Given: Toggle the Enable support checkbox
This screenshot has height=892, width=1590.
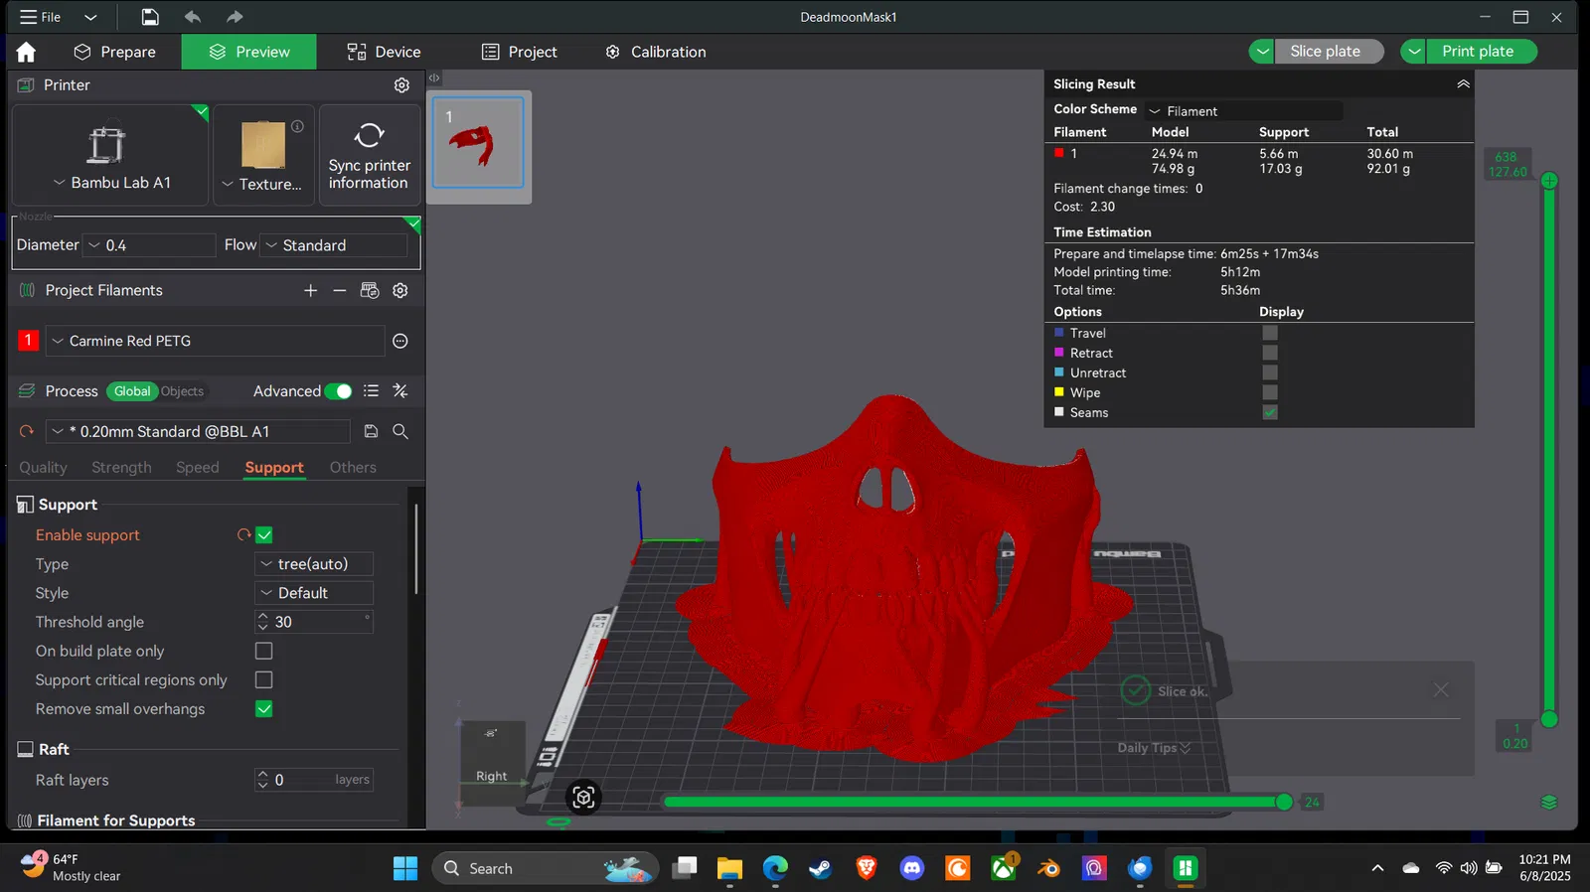Looking at the screenshot, I should 264,534.
